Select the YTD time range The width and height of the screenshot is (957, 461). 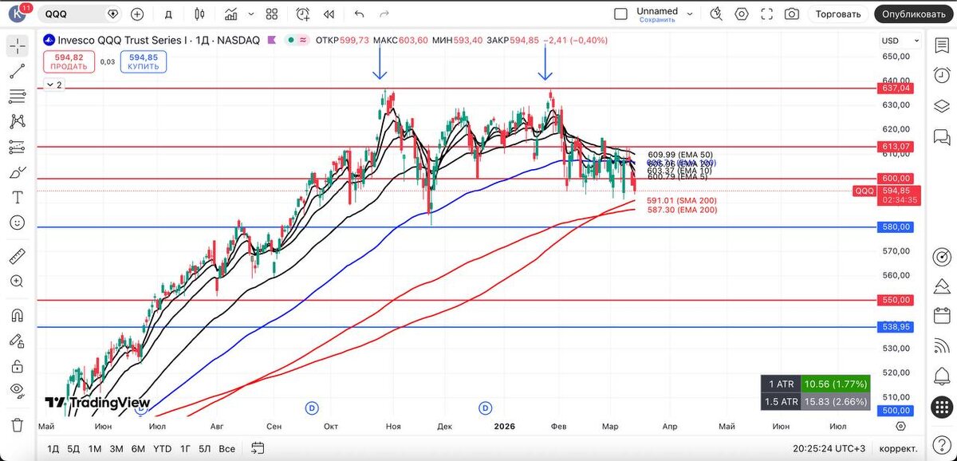point(162,448)
